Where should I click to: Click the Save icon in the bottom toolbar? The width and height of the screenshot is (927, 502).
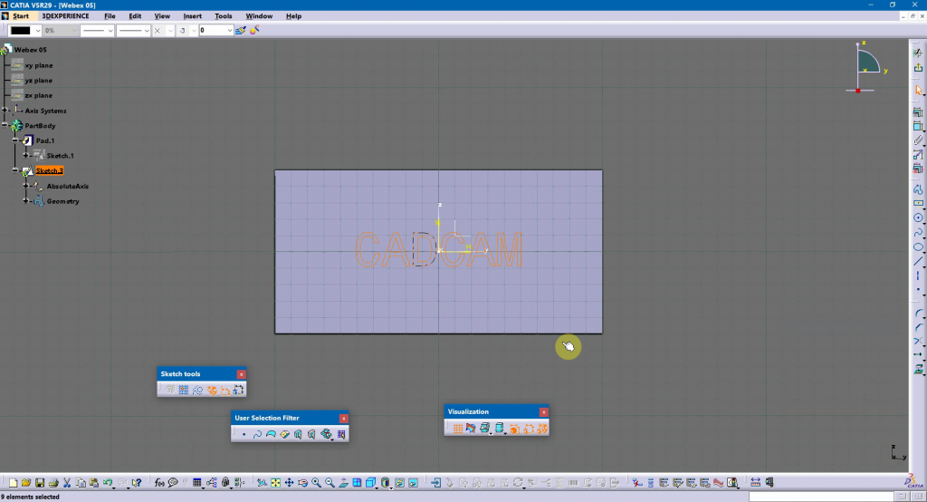[x=41, y=483]
